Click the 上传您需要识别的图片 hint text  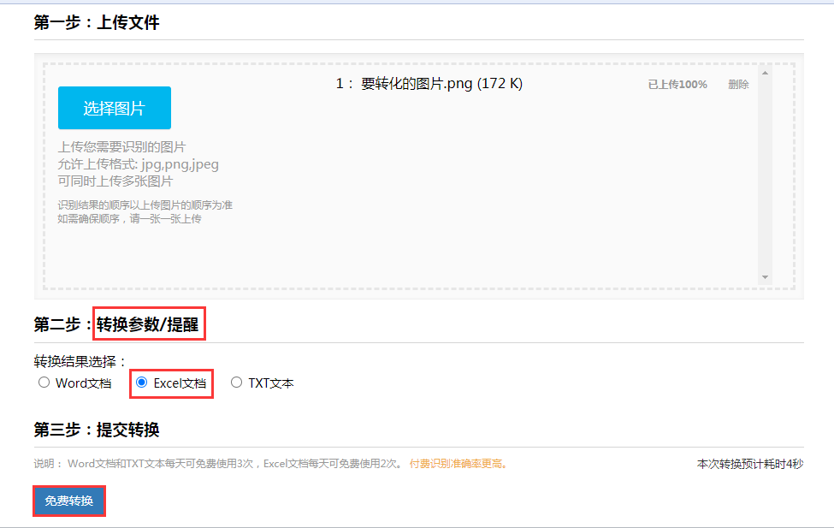121,147
